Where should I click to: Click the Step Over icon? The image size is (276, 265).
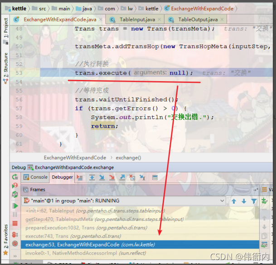point(92,177)
